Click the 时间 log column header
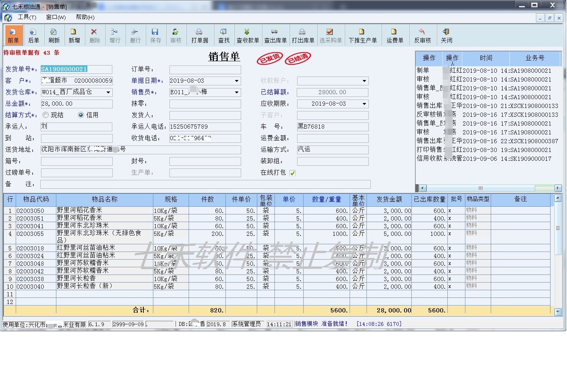 pos(486,58)
